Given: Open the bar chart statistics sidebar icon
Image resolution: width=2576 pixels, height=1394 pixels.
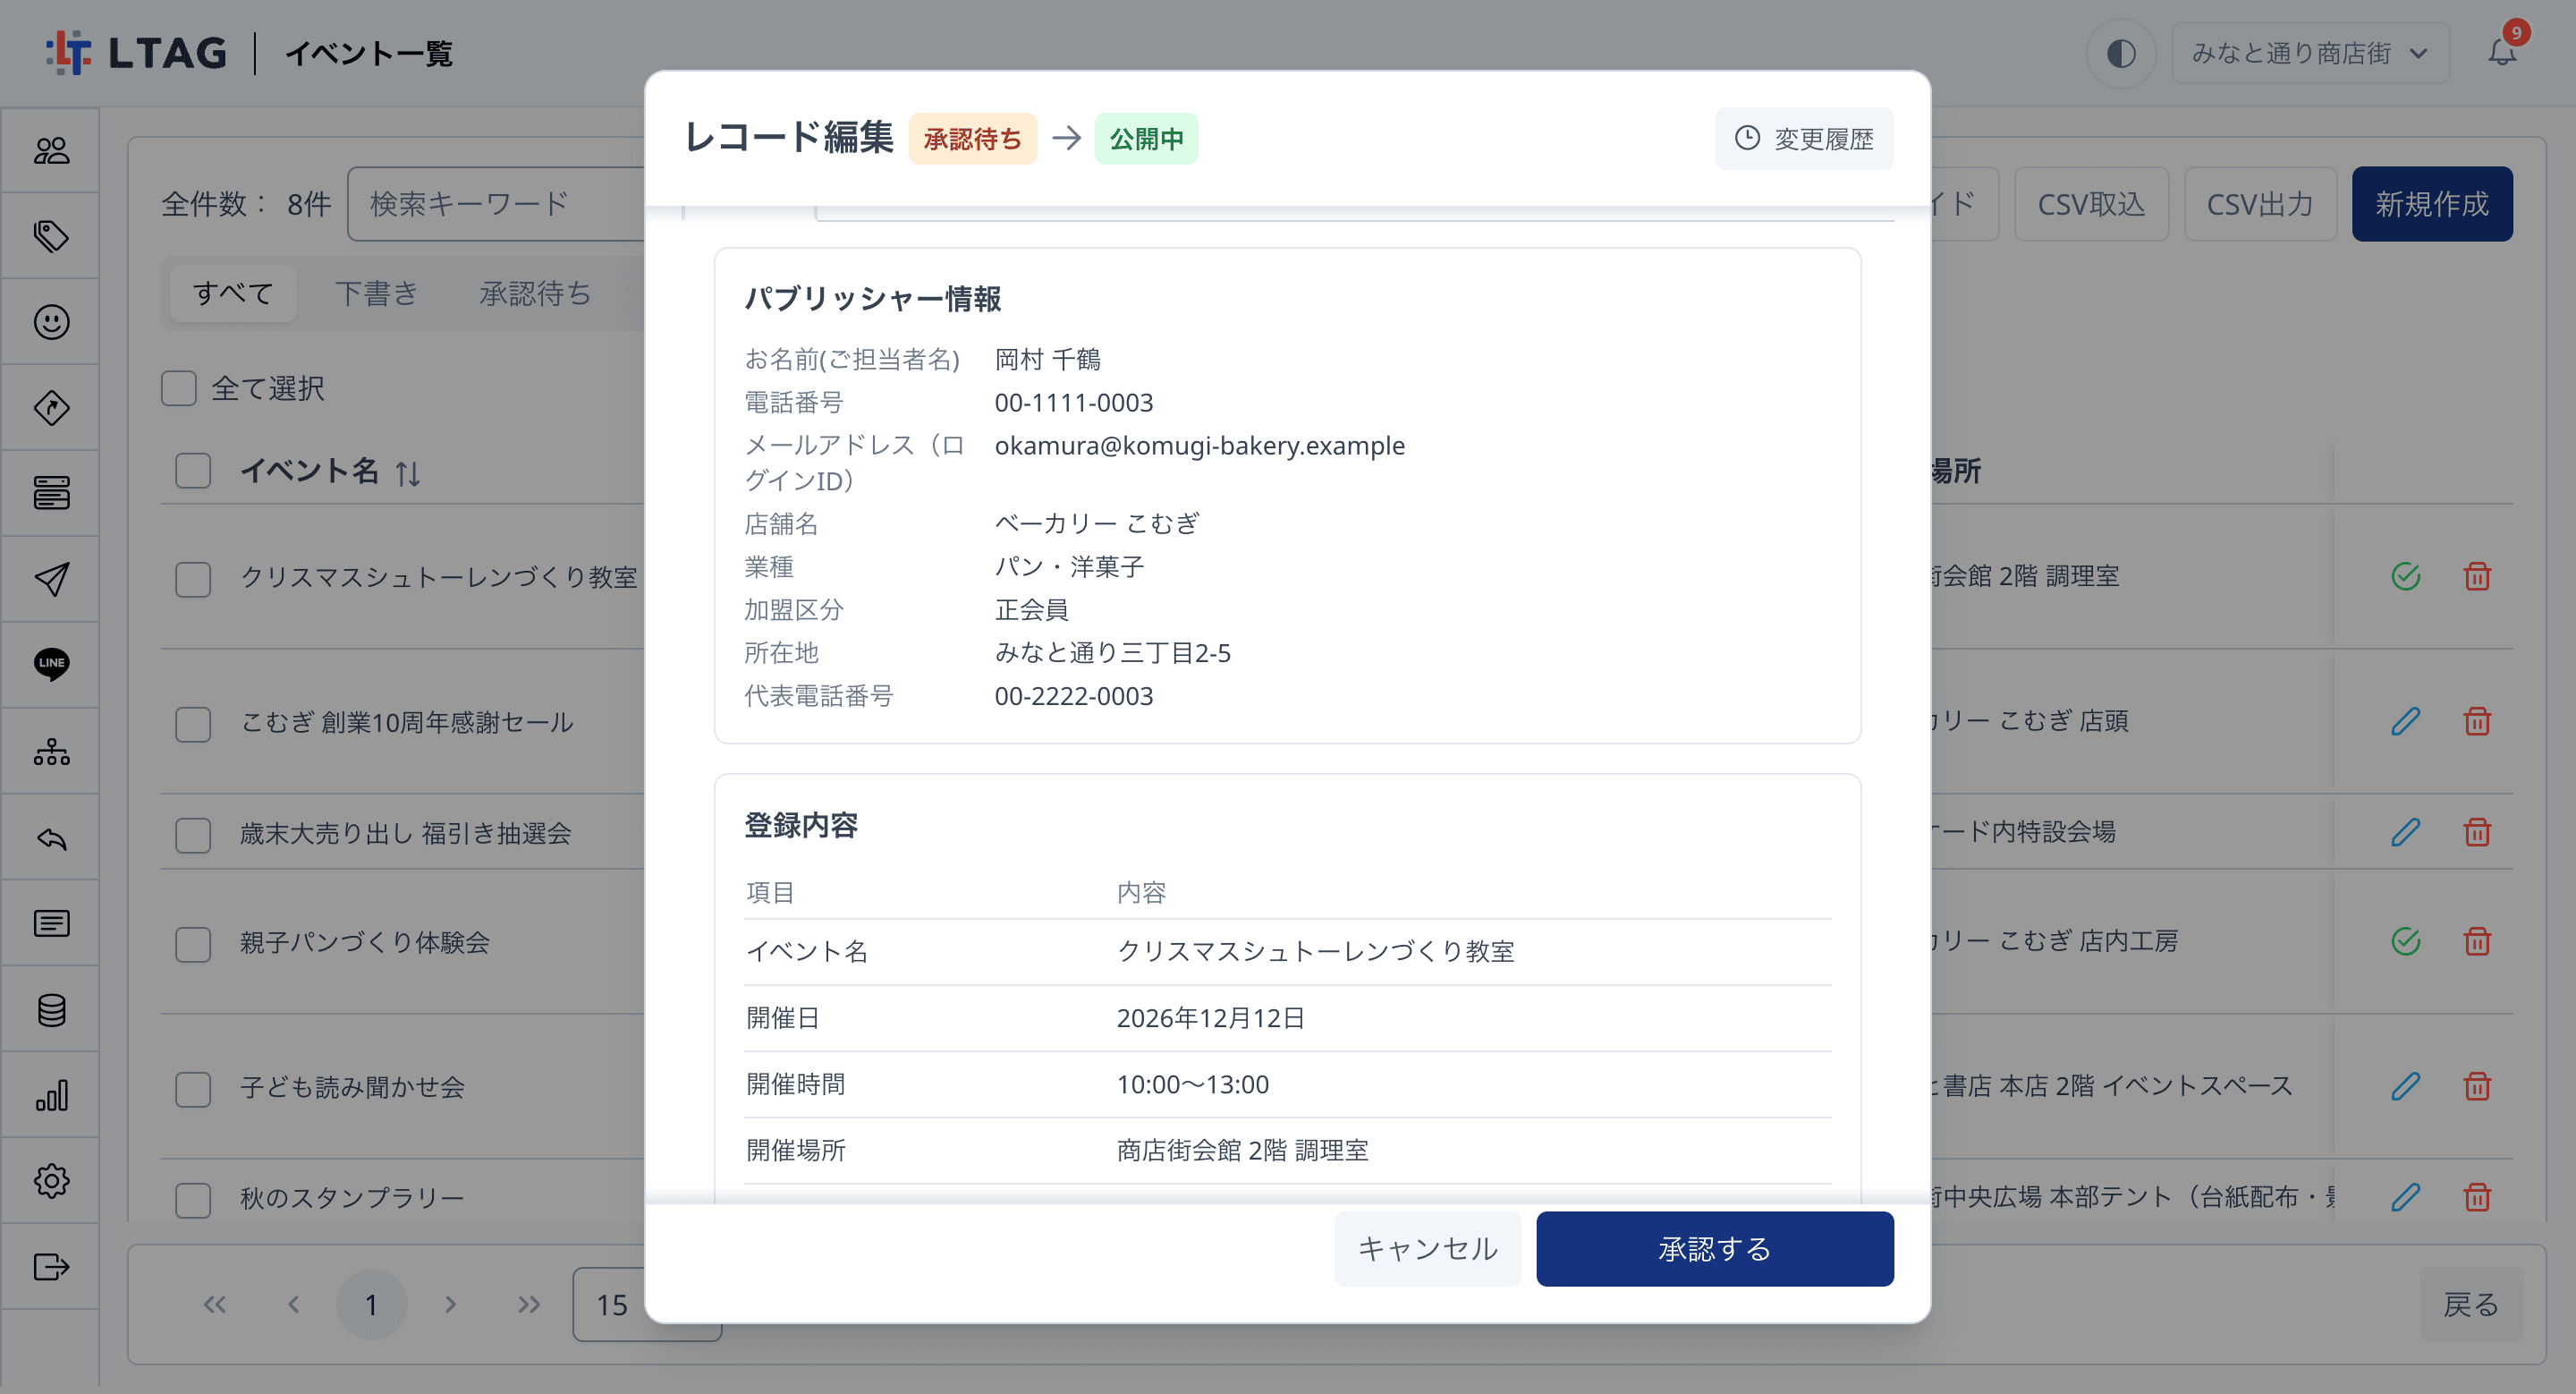Looking at the screenshot, I should 51,1096.
